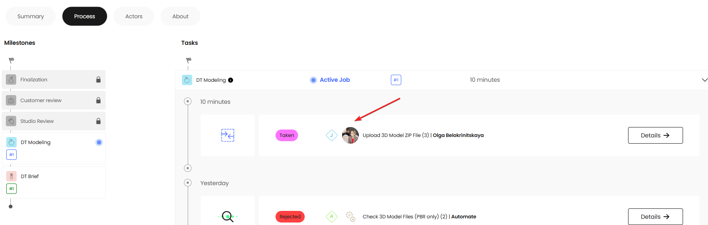The image size is (708, 225).
Task: Click Olga Belokrinitskaya's avatar photo
Action: pyautogui.click(x=350, y=135)
